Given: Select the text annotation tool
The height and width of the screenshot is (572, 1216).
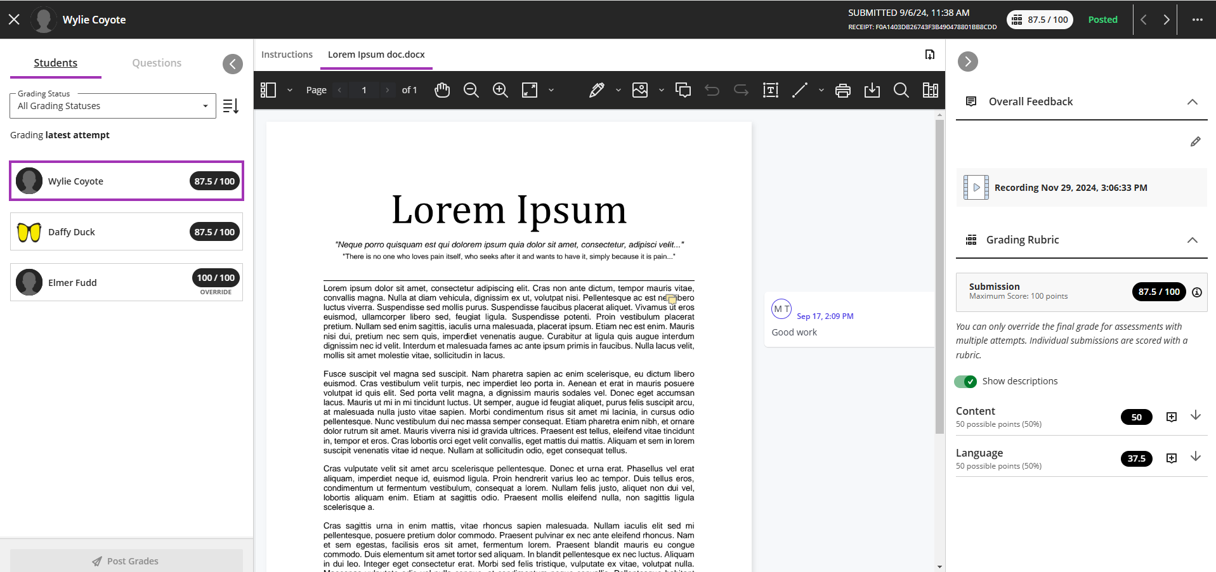Looking at the screenshot, I should coord(770,90).
